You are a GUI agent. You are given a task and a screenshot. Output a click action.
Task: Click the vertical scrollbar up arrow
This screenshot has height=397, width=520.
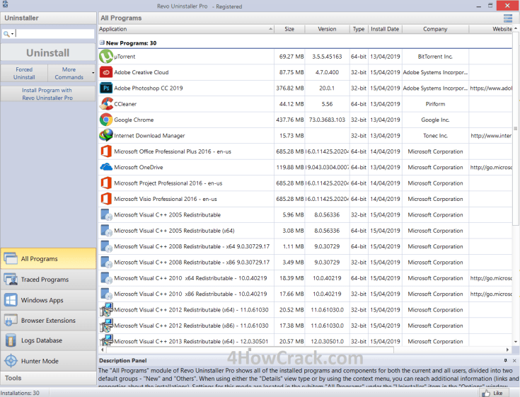[x=516, y=28]
